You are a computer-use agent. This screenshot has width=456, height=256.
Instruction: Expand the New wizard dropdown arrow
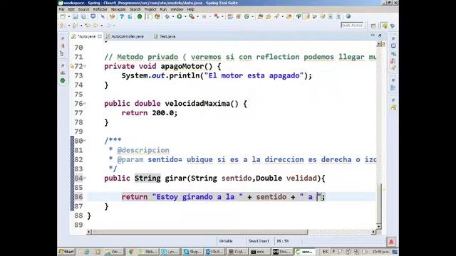[x=69, y=16]
